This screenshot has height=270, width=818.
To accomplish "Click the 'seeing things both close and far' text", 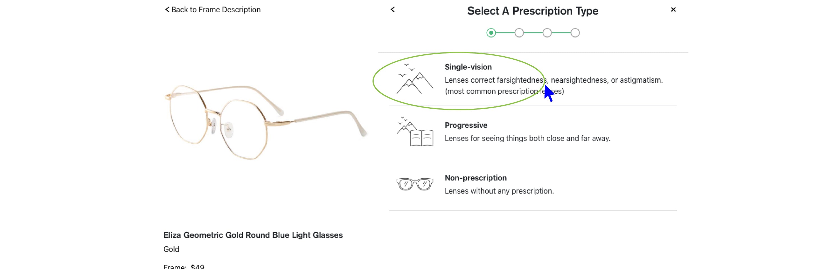I will [x=527, y=139].
